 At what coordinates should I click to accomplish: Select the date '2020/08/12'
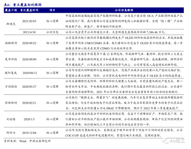[29, 73]
